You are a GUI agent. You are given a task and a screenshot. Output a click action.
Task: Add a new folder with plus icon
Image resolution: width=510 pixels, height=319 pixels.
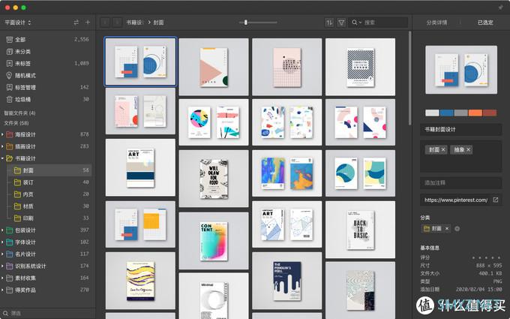pyautogui.click(x=88, y=22)
